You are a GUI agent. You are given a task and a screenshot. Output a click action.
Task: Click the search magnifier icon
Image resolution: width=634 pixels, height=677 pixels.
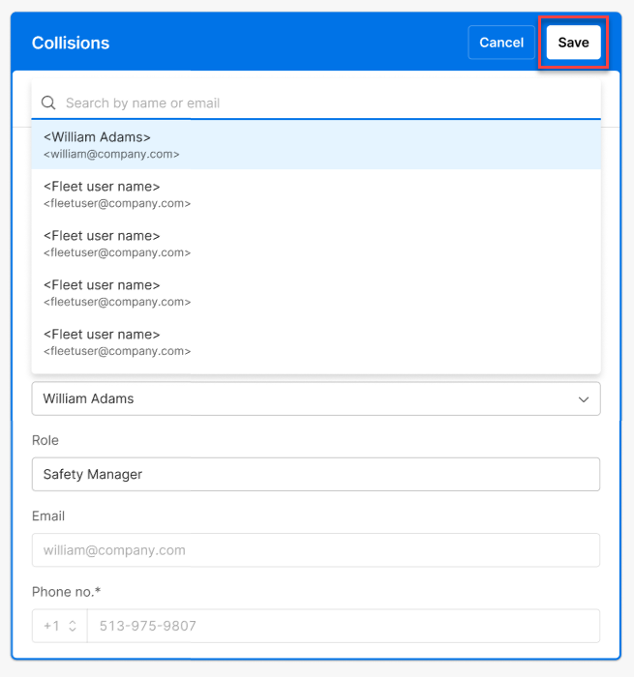(x=48, y=103)
